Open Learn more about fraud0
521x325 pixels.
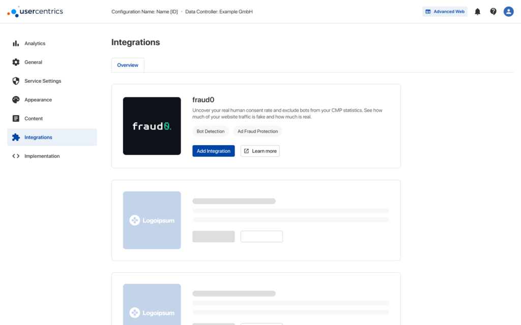click(260, 151)
